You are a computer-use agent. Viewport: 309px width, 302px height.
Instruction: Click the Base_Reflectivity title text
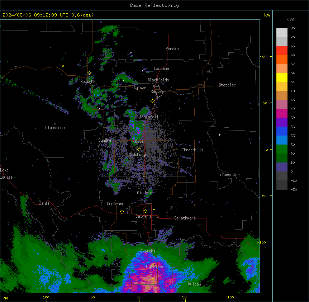coord(154,5)
